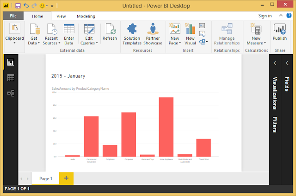Viewport: 296px width, 196px height.
Task: Collapse the ribbon with the caret
Action: click(x=281, y=15)
